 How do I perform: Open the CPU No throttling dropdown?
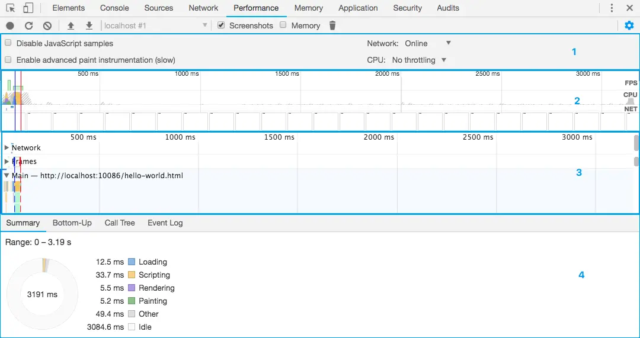[x=419, y=60]
